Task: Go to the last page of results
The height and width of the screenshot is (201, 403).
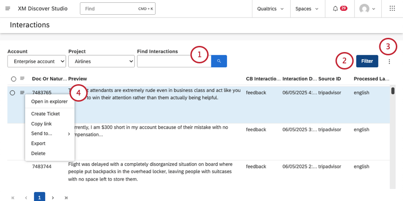Action: pyautogui.click(x=66, y=197)
